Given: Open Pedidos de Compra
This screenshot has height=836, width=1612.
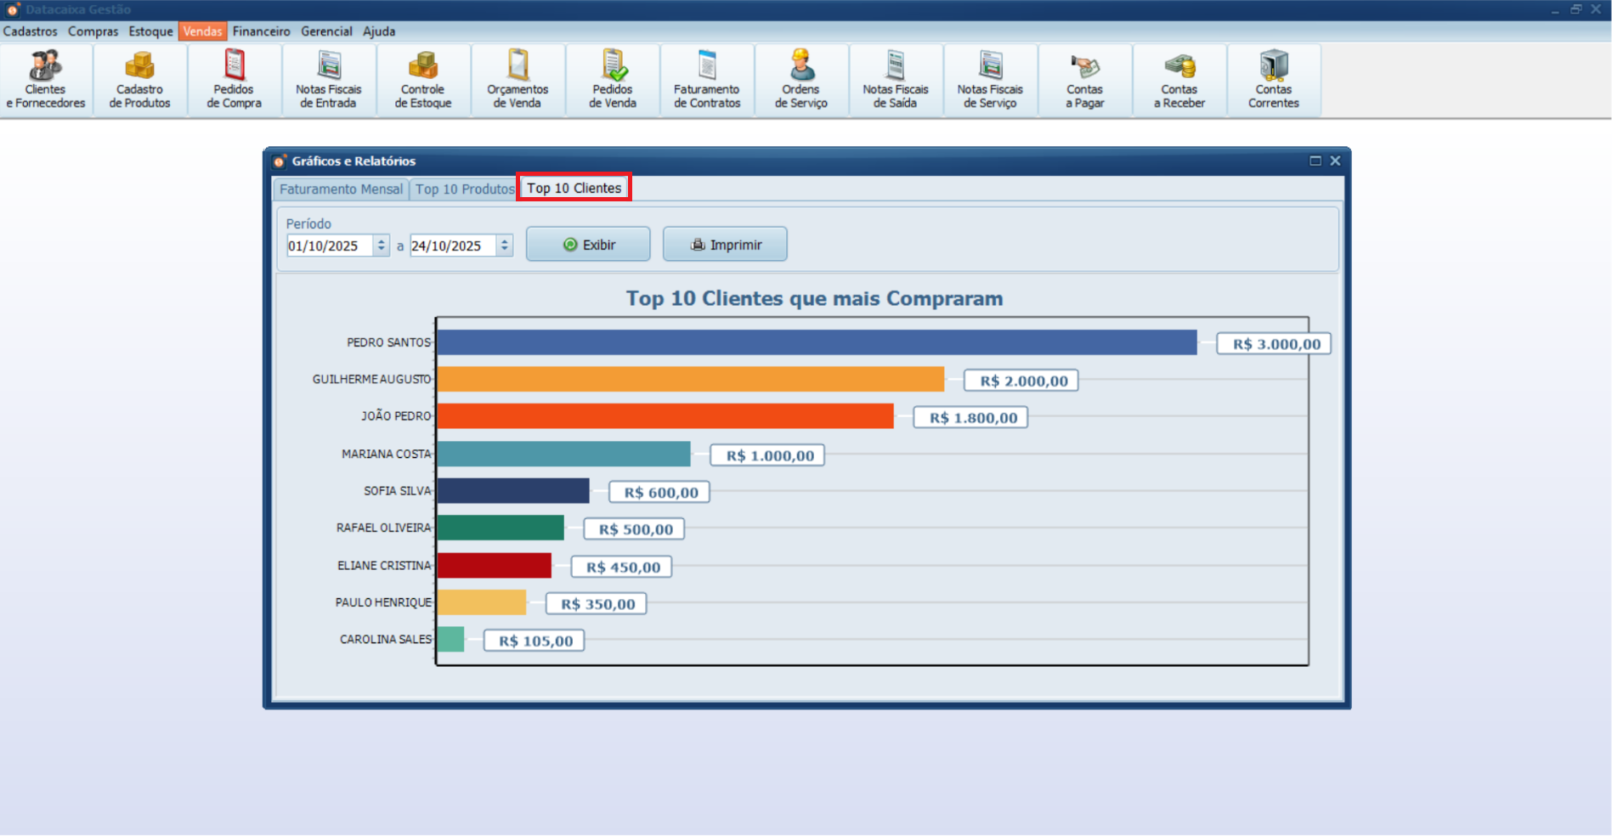Looking at the screenshot, I should click(233, 79).
